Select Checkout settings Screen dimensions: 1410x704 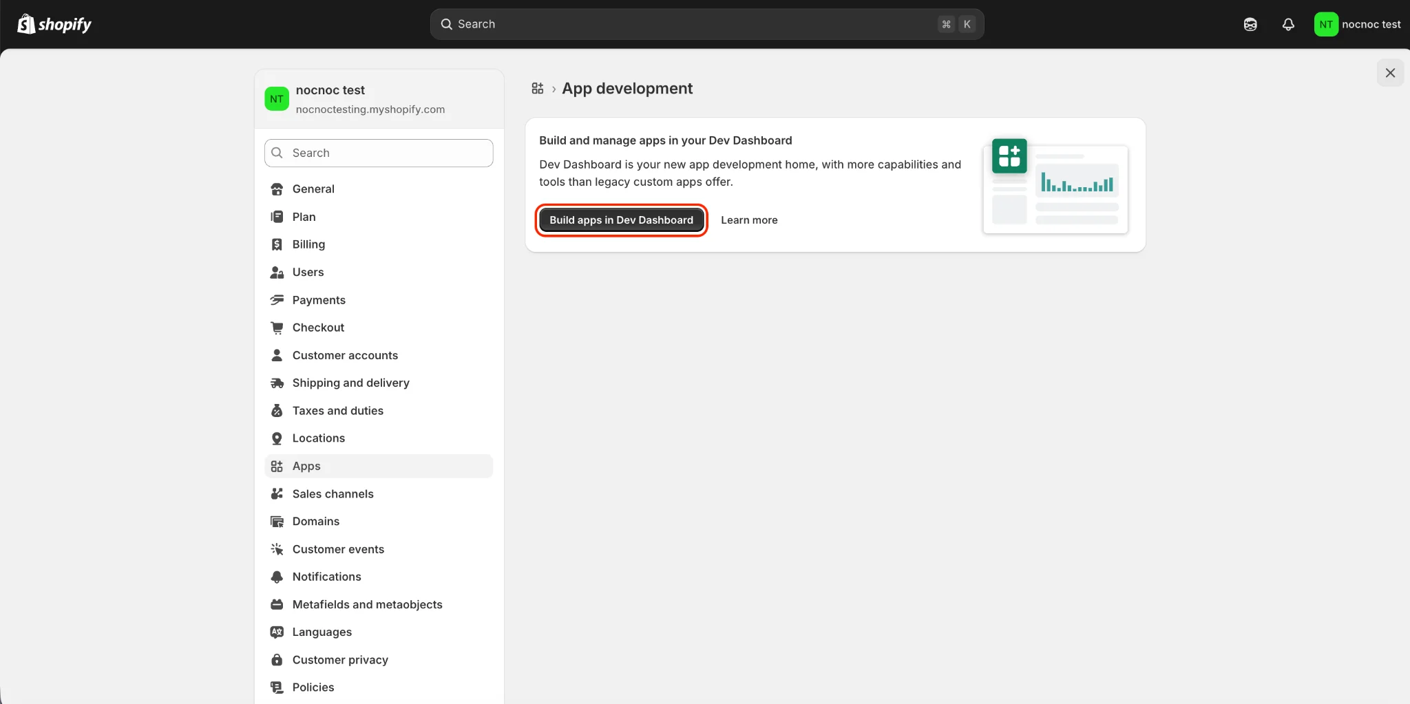coord(379,328)
